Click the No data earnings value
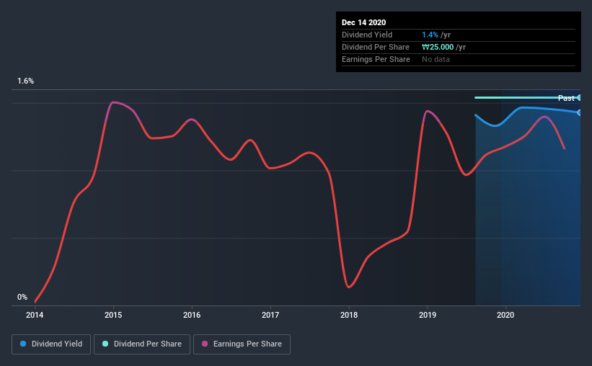The image size is (592, 366). tap(436, 59)
